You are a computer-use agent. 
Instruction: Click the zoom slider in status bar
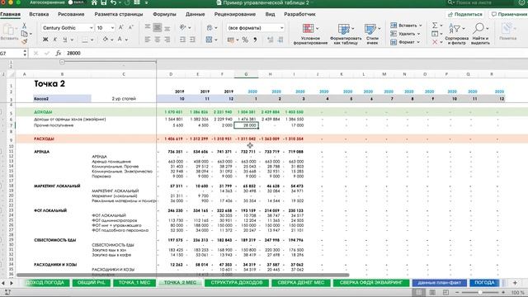[x=480, y=292]
